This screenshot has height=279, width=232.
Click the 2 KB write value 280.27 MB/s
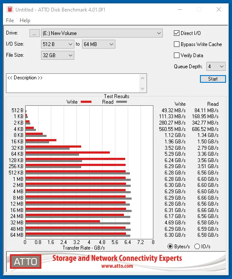tap(172, 123)
